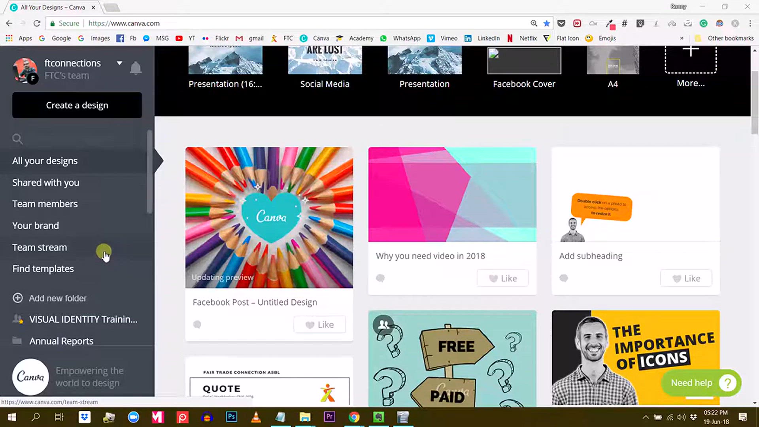Open the ftconnections account dropdown arrow

tap(119, 63)
